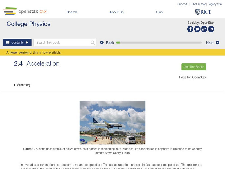This screenshot has width=225, height=169.
Task: Open the Give menu item
Action: click(x=159, y=12)
